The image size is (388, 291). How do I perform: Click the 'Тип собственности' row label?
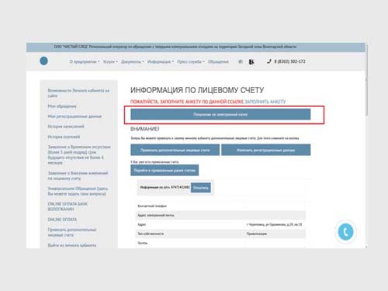151,234
